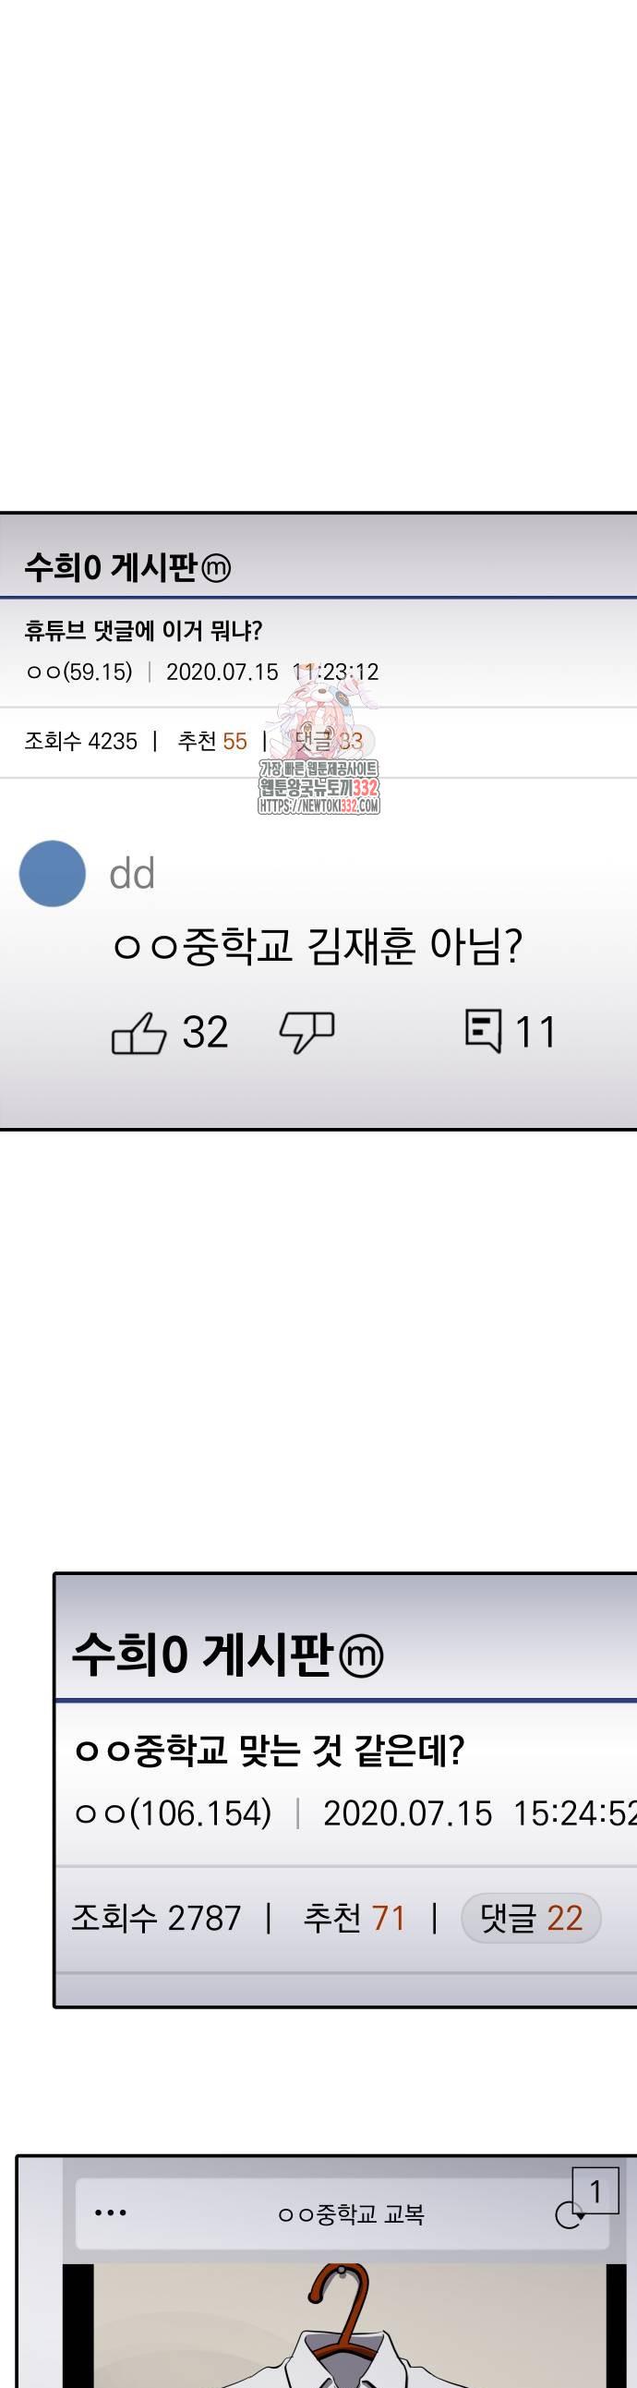Click the thumbs-up like icon
The height and width of the screenshot is (2388, 637).
(x=138, y=1032)
